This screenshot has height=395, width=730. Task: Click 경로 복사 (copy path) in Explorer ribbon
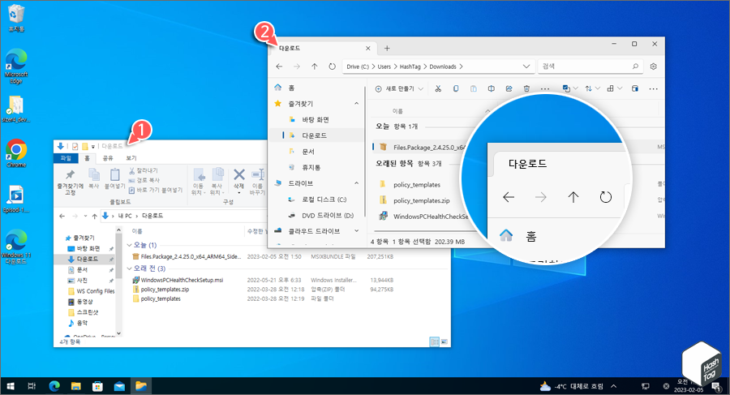point(144,180)
